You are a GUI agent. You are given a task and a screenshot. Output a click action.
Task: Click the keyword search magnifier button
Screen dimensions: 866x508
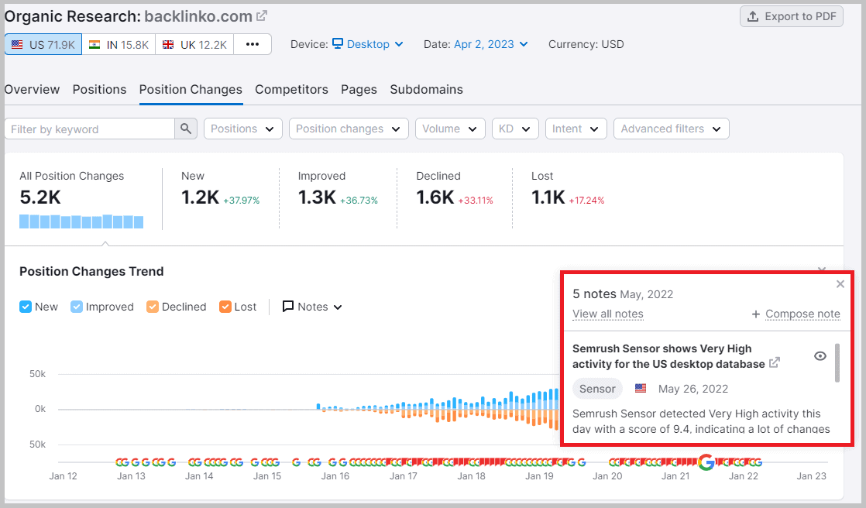[x=186, y=129]
